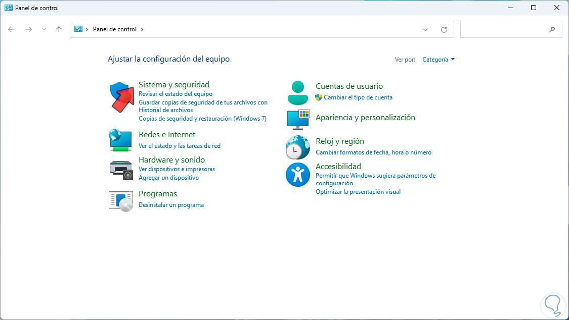Go back with the back arrow
Image resolution: width=569 pixels, height=320 pixels.
pos(11,29)
